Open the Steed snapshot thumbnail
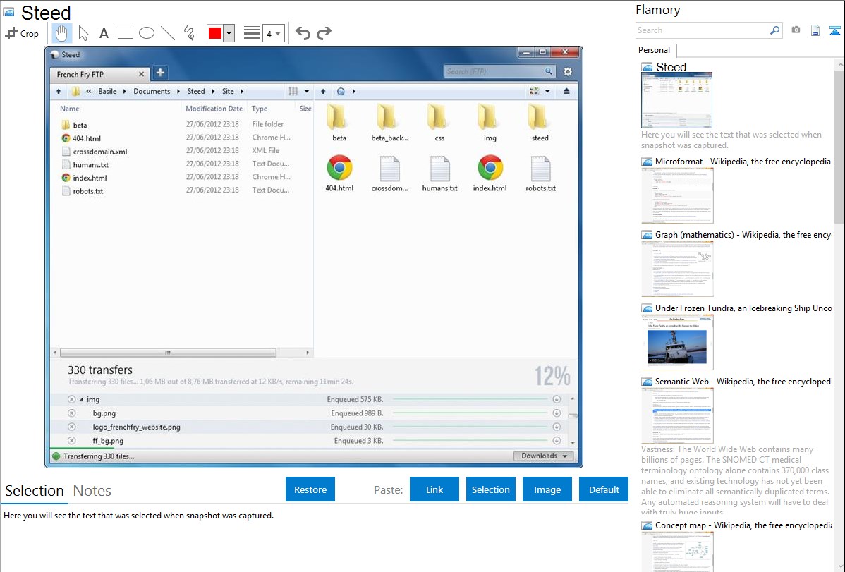845x572 pixels. (x=676, y=100)
